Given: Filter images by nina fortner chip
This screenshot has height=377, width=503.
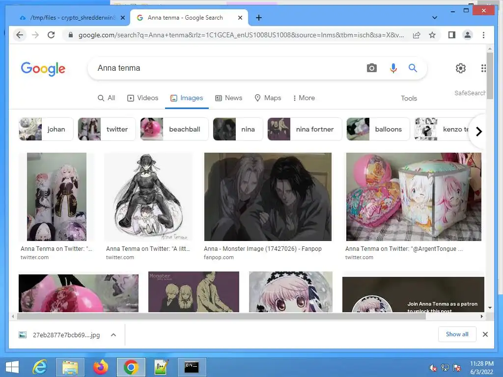Looking at the screenshot, I should click(x=305, y=129).
